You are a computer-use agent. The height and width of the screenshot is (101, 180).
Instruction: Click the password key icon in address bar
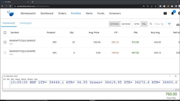144,6
